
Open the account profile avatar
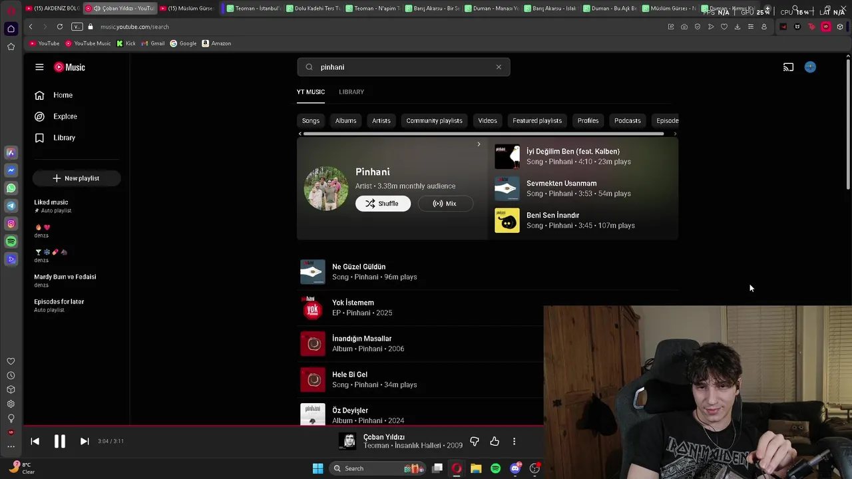(810, 67)
